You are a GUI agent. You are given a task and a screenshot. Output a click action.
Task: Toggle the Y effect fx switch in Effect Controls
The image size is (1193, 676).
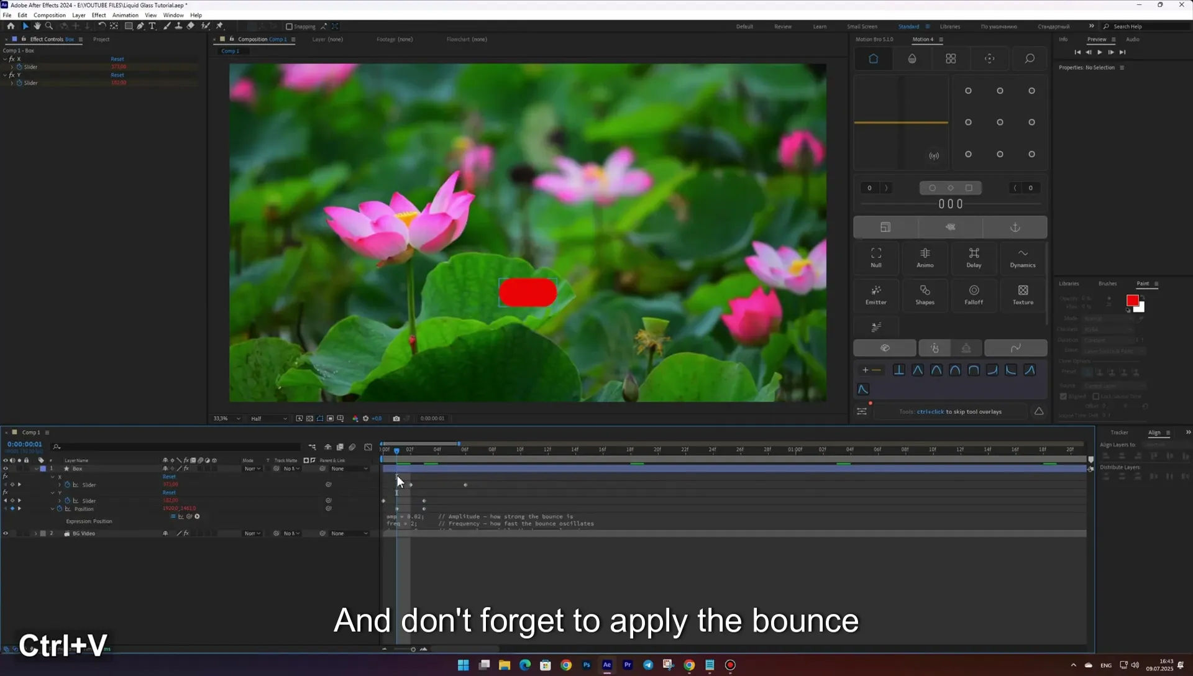coord(11,75)
